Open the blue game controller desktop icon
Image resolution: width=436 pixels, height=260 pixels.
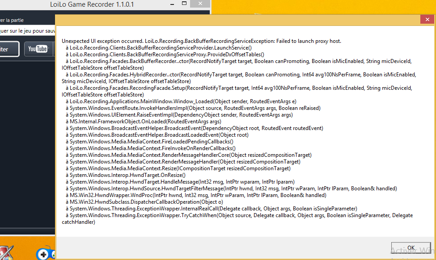(46, 253)
